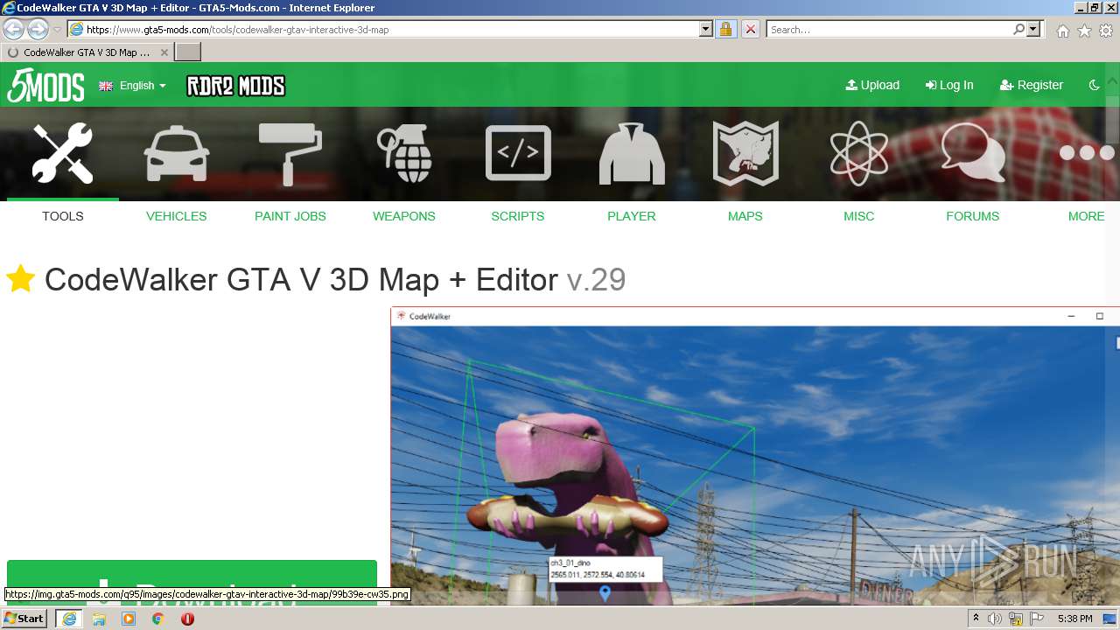Open IE favorites star icon
Screen dimensions: 1120x630
(1084, 31)
